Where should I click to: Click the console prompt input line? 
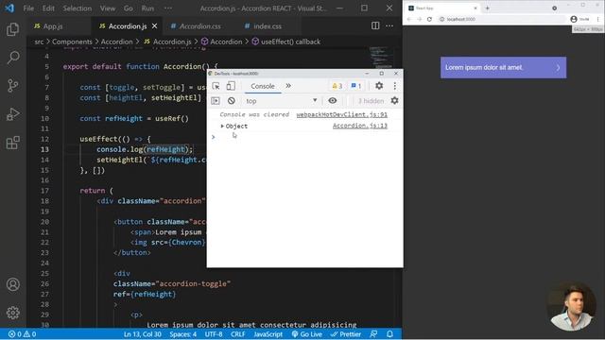click(304, 137)
